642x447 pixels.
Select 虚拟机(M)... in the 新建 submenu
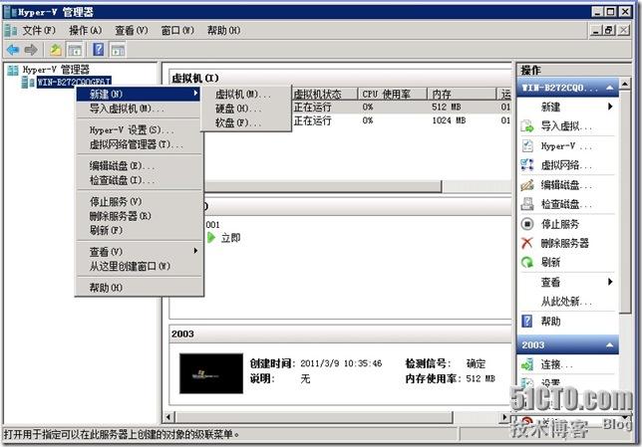pyautogui.click(x=246, y=95)
